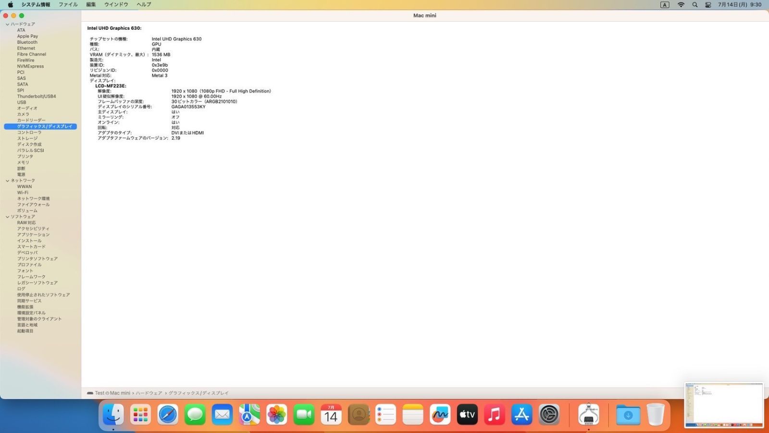The image size is (769, 433).
Task: Open the Music app icon
Action: pos(495,414)
